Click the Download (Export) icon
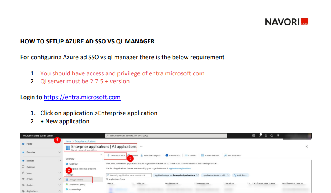The image size is (331, 193). pyautogui.click(x=142, y=155)
